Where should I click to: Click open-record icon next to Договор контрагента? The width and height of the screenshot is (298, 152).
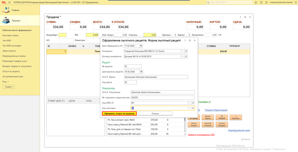186,56
